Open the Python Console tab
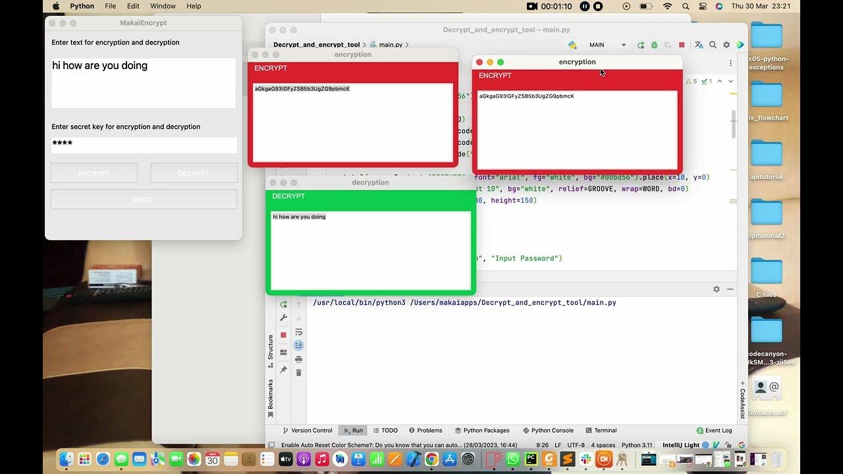843x474 pixels. point(548,431)
